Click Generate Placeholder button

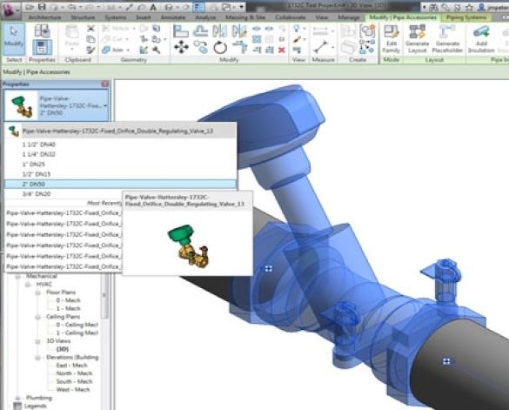pos(447,39)
